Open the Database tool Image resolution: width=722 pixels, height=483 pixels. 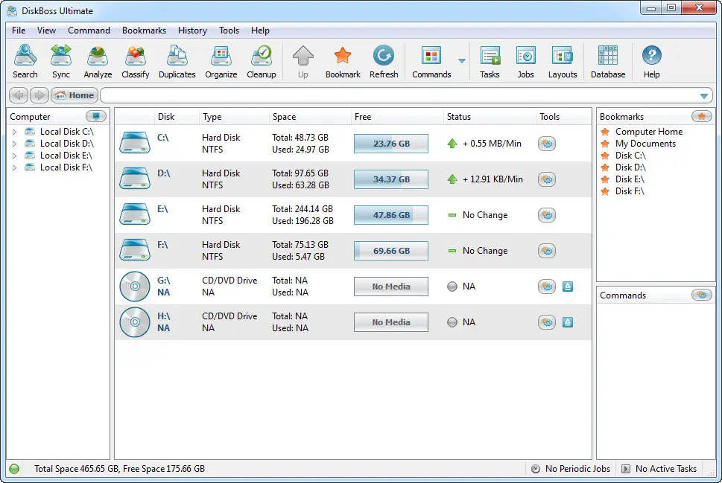click(x=608, y=61)
